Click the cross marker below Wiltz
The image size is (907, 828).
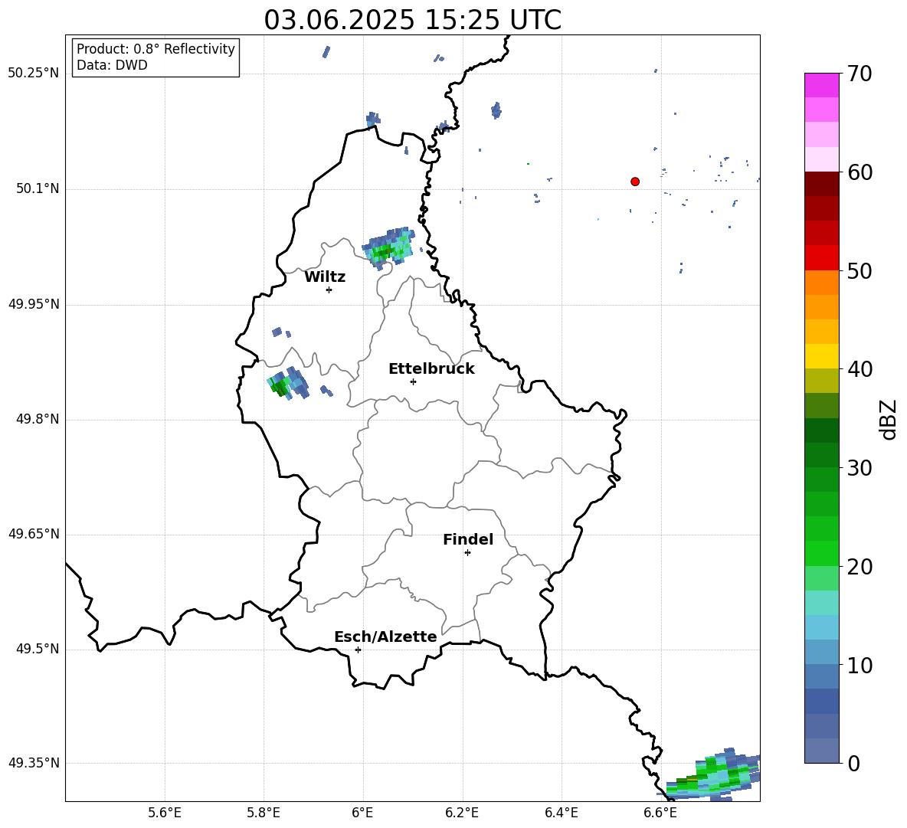click(329, 290)
